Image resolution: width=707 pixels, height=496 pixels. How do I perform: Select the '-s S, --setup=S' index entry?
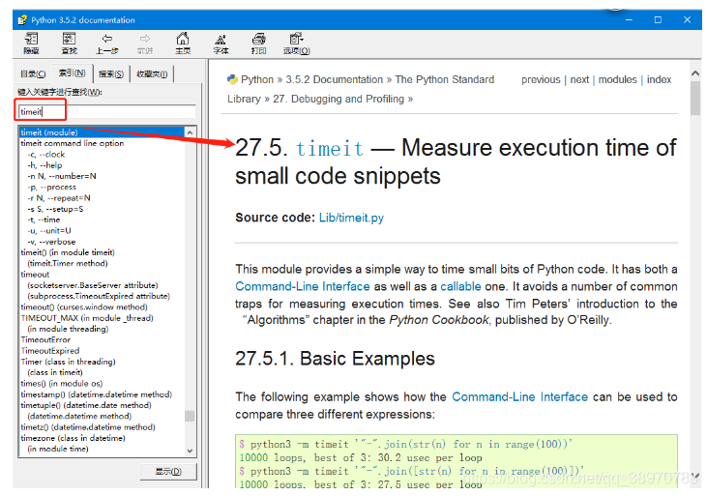coord(55,209)
